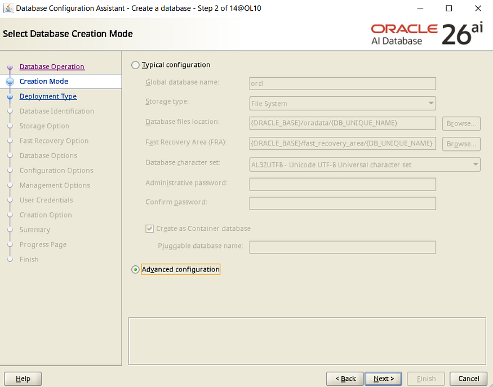Image resolution: width=493 pixels, height=387 pixels.
Task: Close the Database Configuration Assistant window
Action: pyautogui.click(x=478, y=8)
